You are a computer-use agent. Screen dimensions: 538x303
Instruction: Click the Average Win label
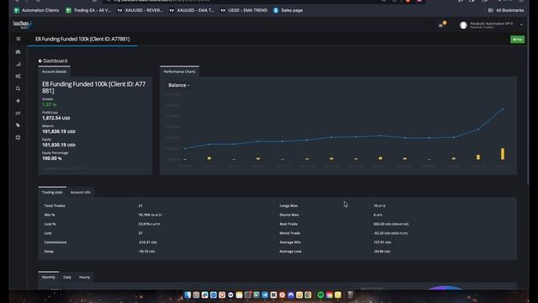tap(290, 242)
